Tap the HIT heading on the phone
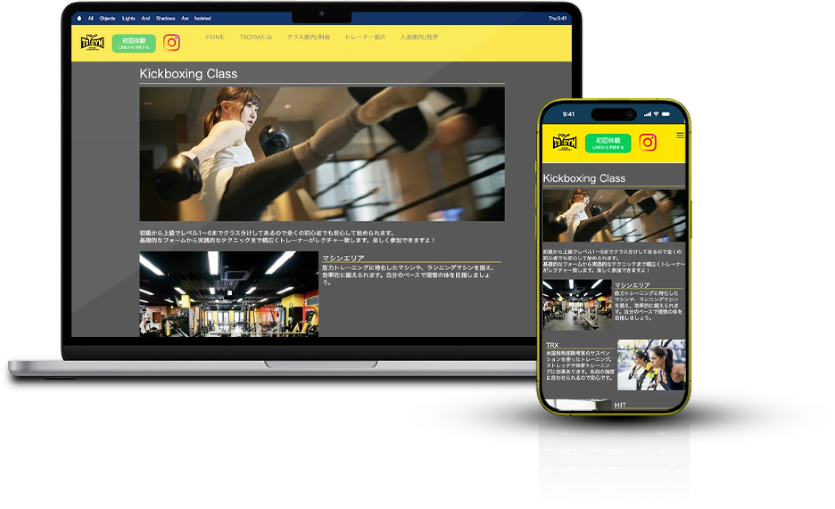The image size is (835, 509). click(x=620, y=405)
